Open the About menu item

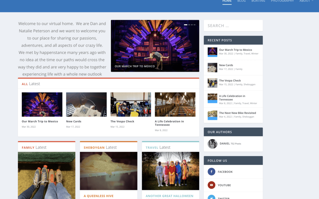click(x=305, y=1)
